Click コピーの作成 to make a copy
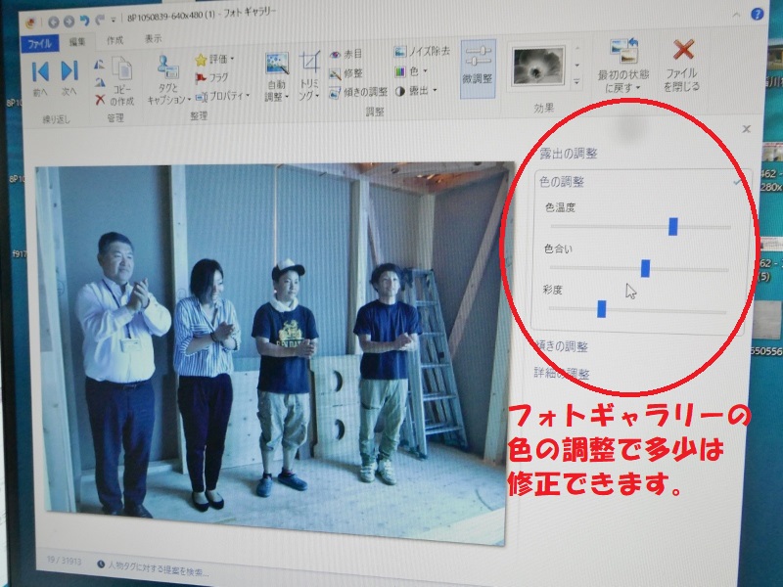The image size is (783, 587). point(121,81)
